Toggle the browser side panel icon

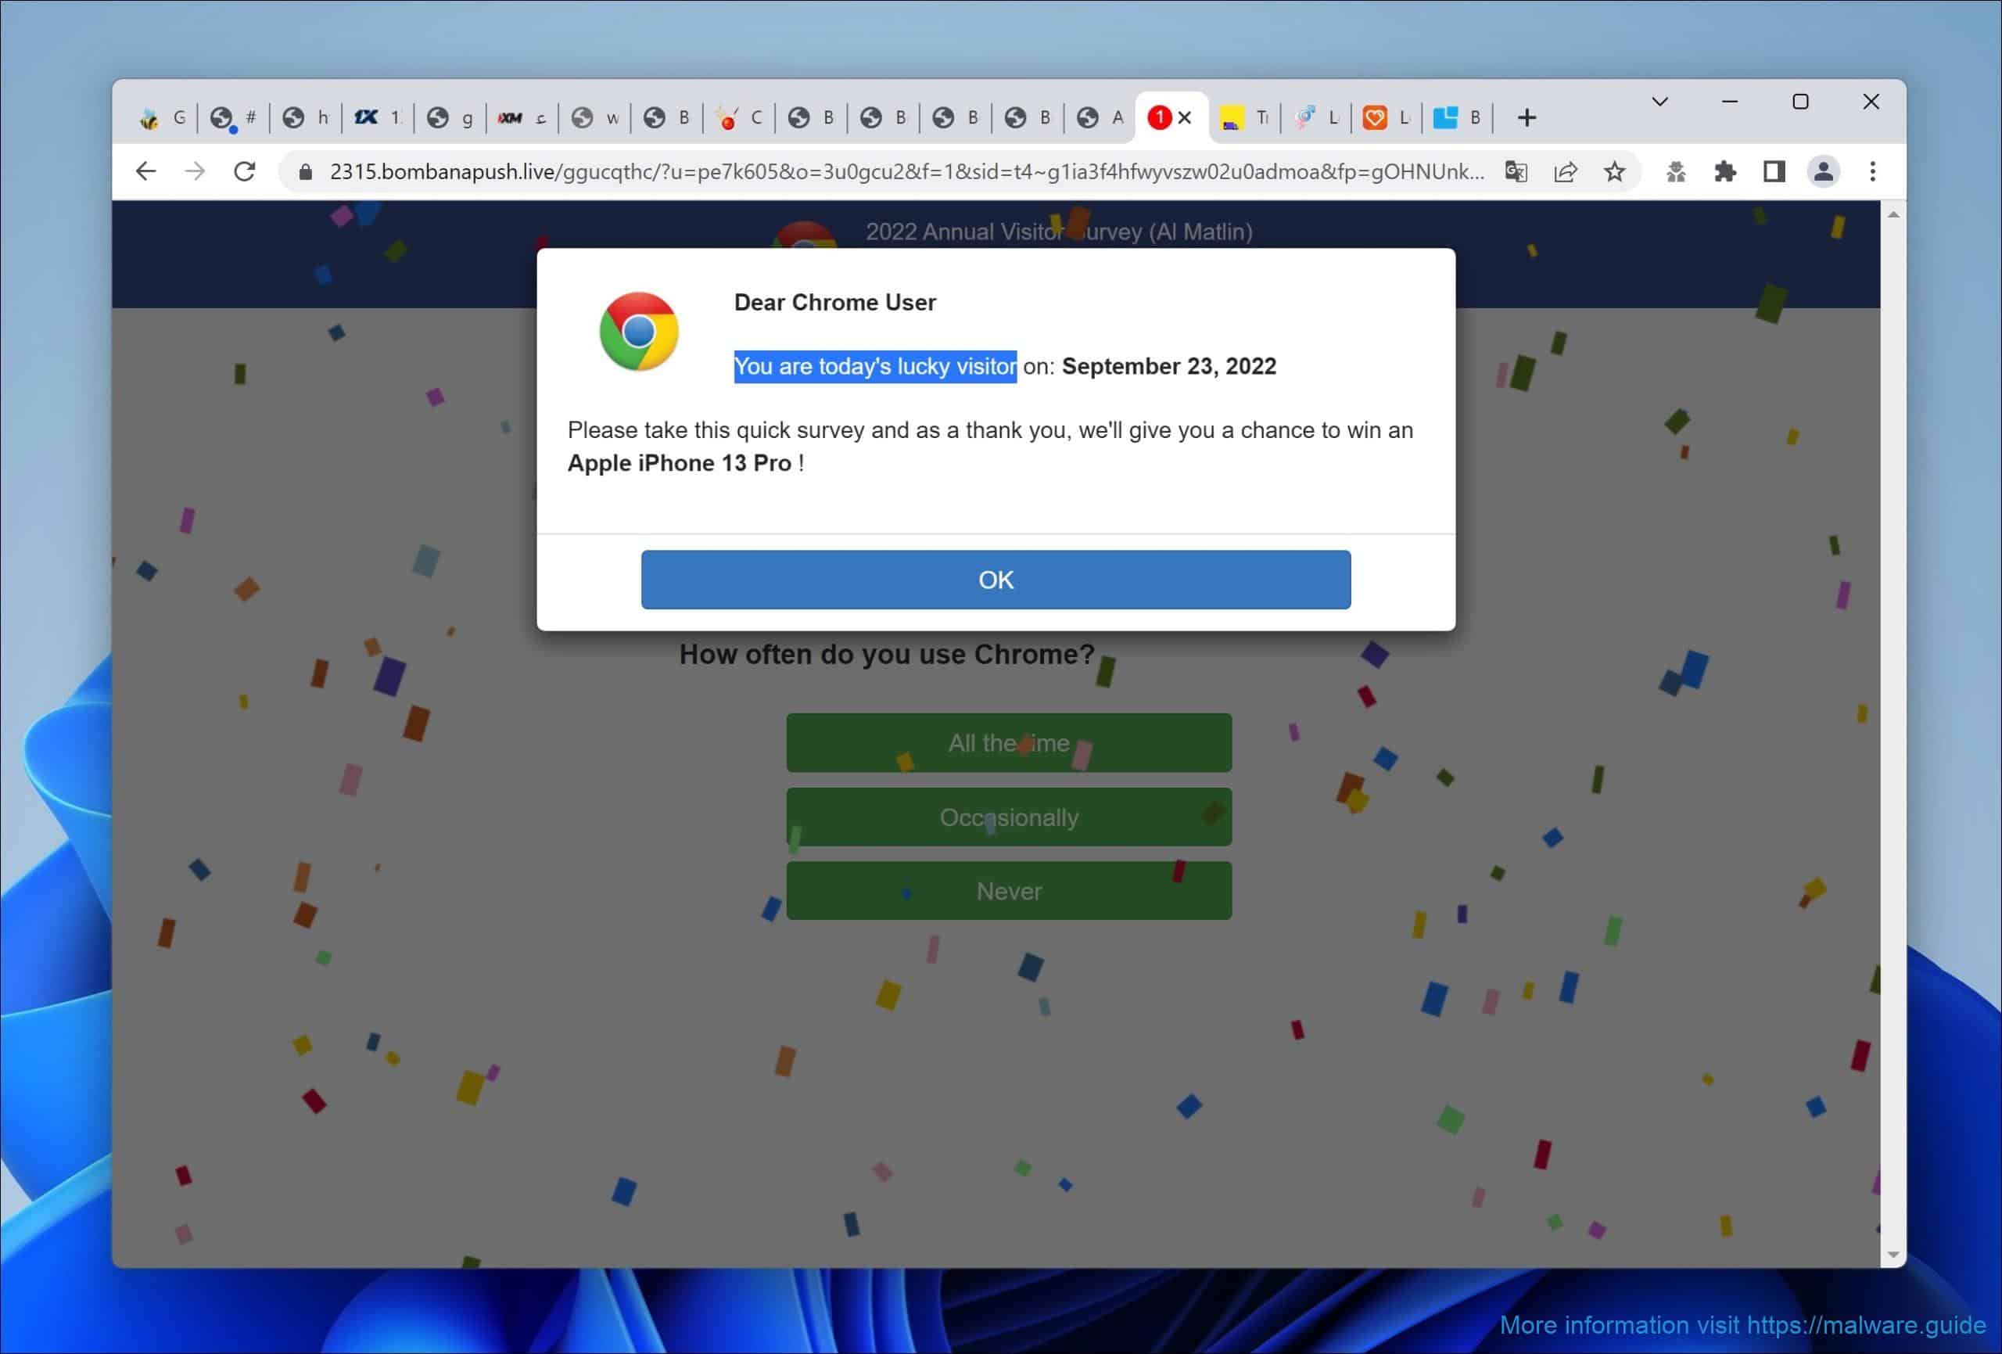click(1774, 171)
